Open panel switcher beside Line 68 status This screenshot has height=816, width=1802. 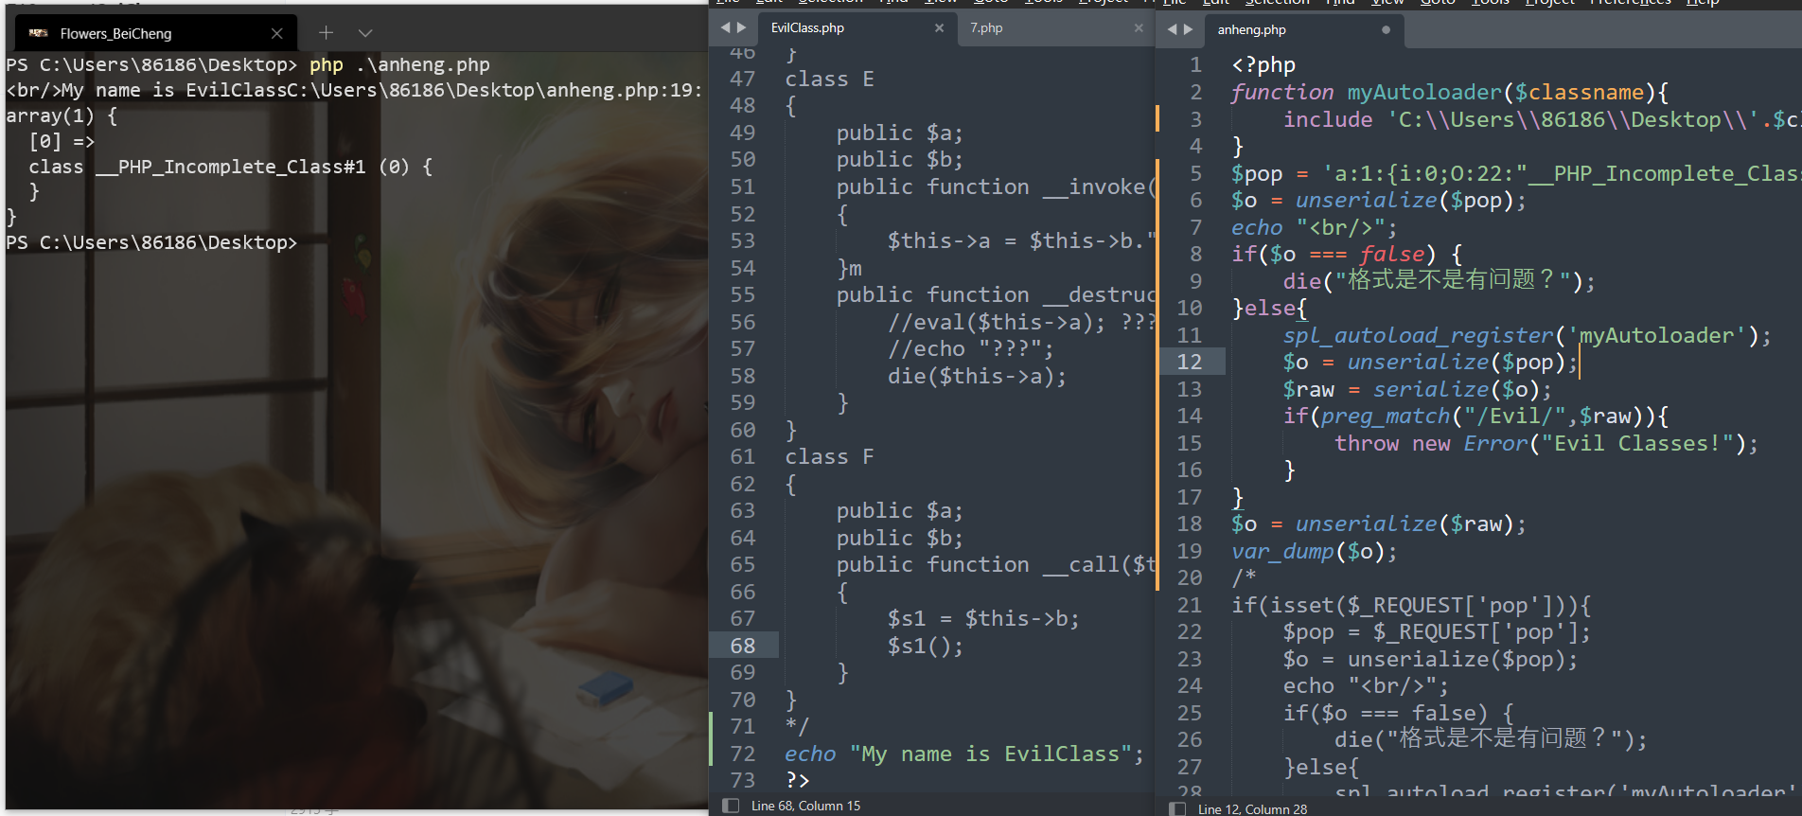point(731,806)
